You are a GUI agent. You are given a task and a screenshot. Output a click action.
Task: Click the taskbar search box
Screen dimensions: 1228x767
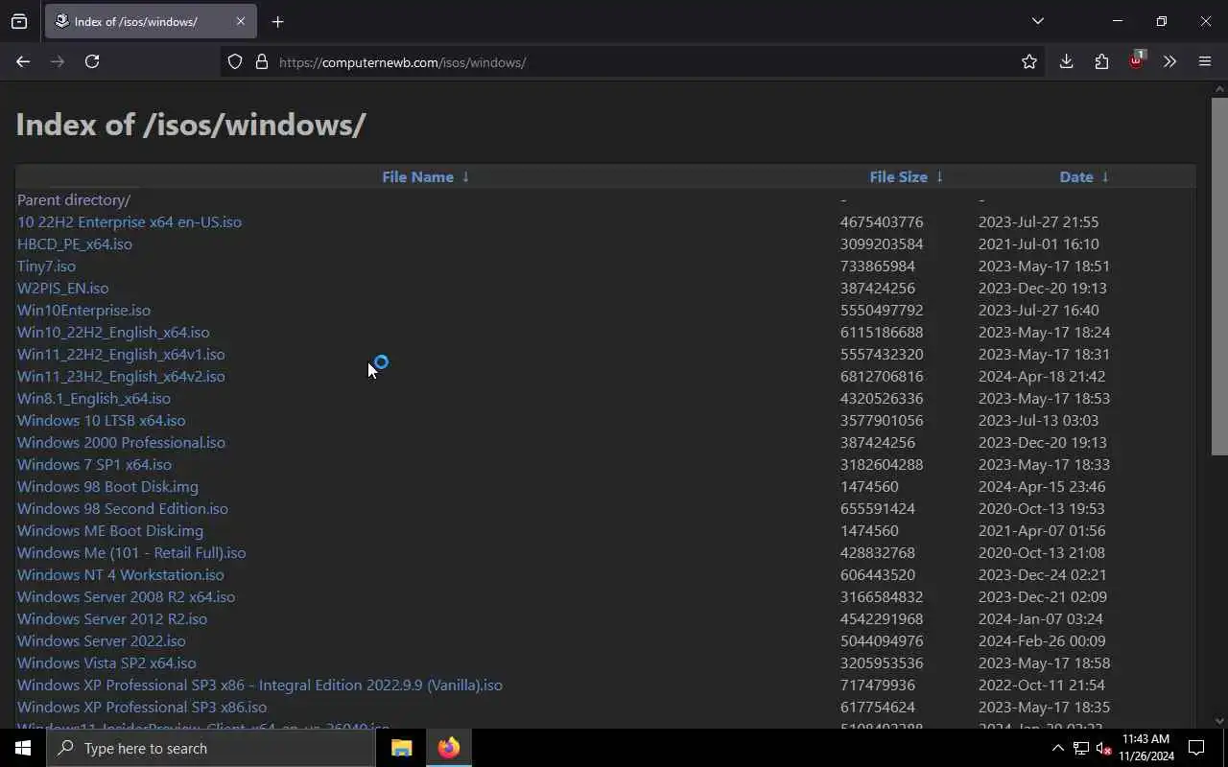point(211,748)
